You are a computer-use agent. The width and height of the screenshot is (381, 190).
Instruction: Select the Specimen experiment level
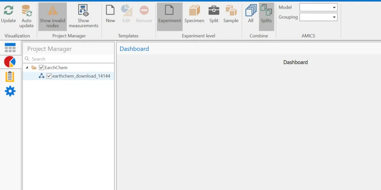[x=194, y=14]
